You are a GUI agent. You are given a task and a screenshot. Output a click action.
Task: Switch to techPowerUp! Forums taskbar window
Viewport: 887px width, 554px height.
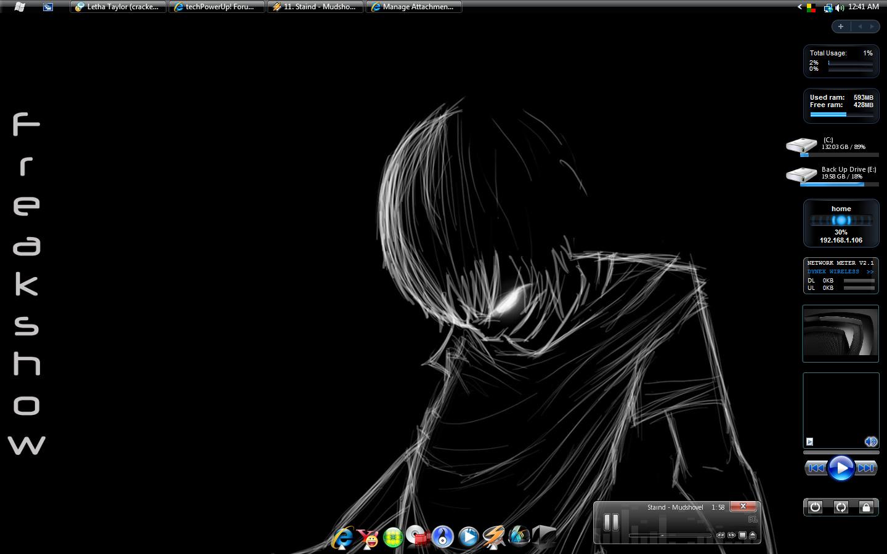(217, 7)
